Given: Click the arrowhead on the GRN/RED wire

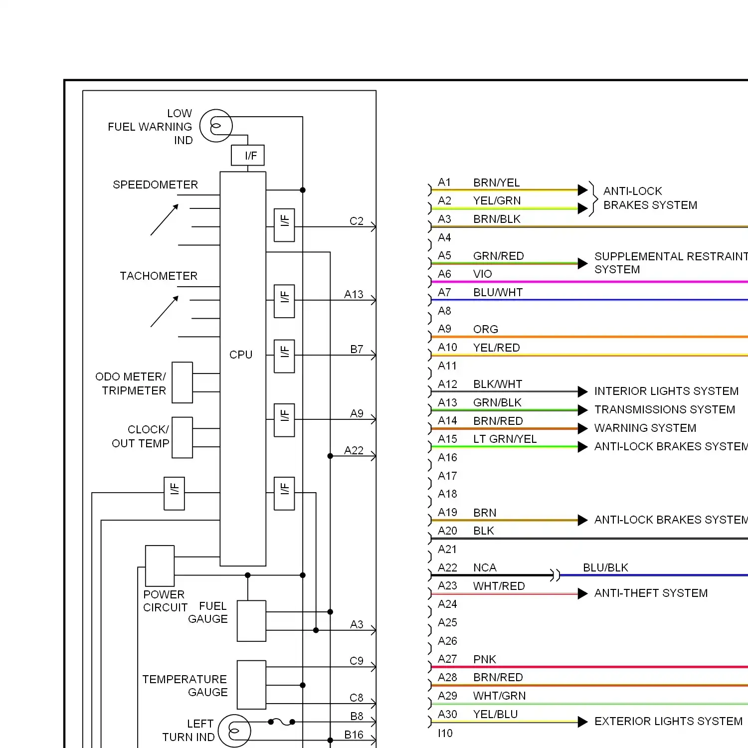Looking at the screenshot, I should pos(583,263).
